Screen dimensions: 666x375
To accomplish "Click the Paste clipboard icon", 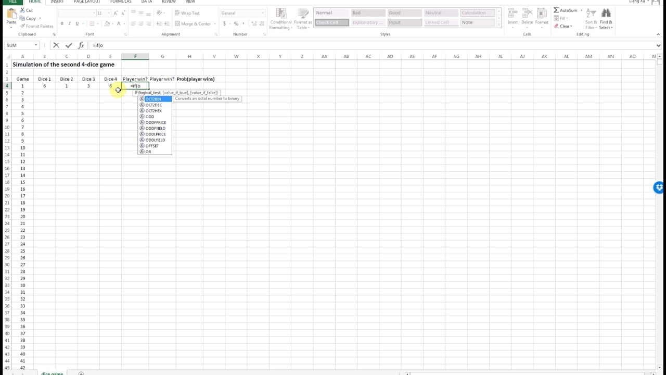I will click(x=11, y=14).
